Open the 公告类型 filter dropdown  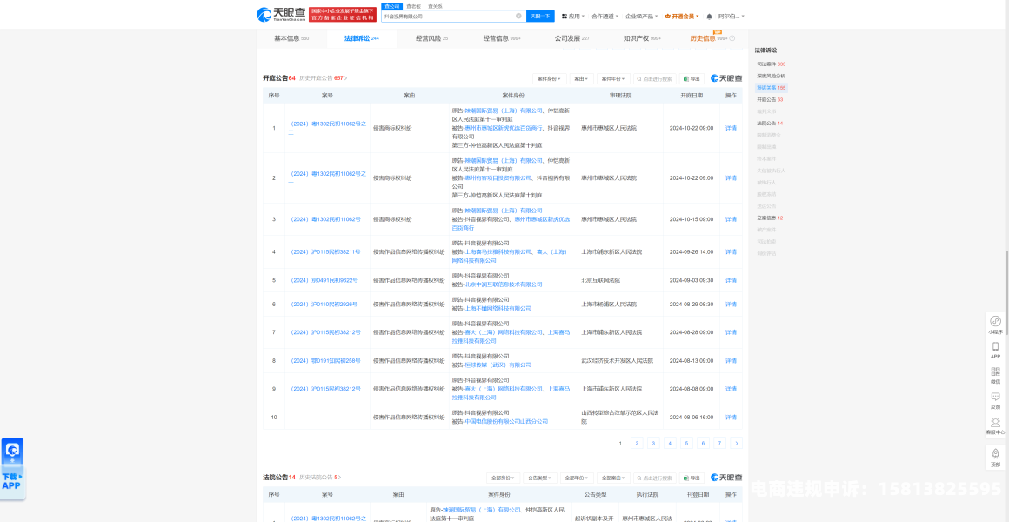click(539, 478)
